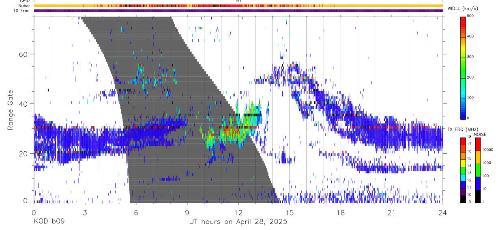Click the Noise row label at top left

point(24,6)
